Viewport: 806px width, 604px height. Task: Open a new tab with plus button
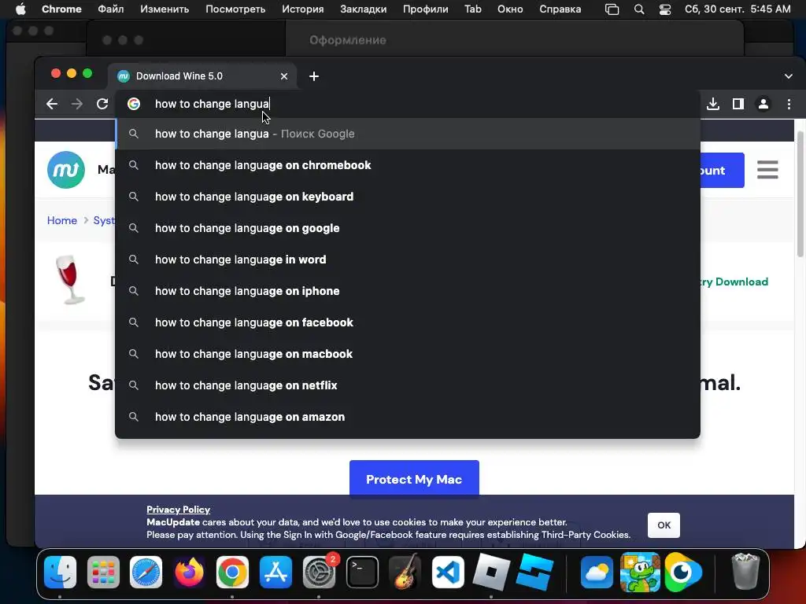(x=314, y=76)
